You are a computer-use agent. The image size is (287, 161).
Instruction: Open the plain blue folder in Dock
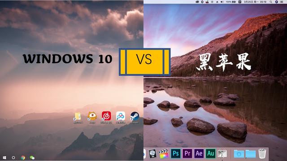pyautogui.click(x=251, y=154)
